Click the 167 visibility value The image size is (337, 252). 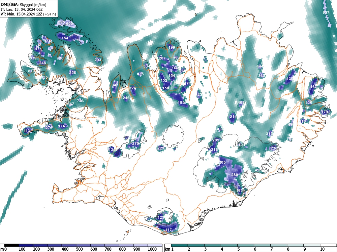[313, 87]
